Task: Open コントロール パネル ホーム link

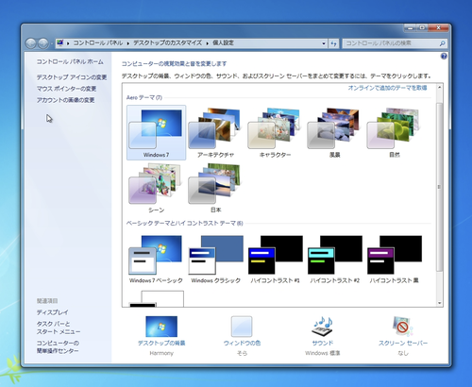Action: pyautogui.click(x=70, y=61)
